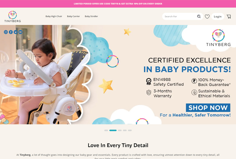Open the shopping cart icon

[229, 16]
